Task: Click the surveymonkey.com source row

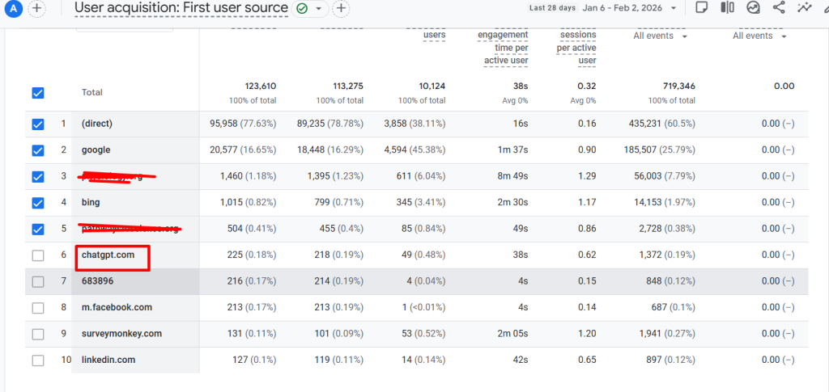Action: point(121,333)
